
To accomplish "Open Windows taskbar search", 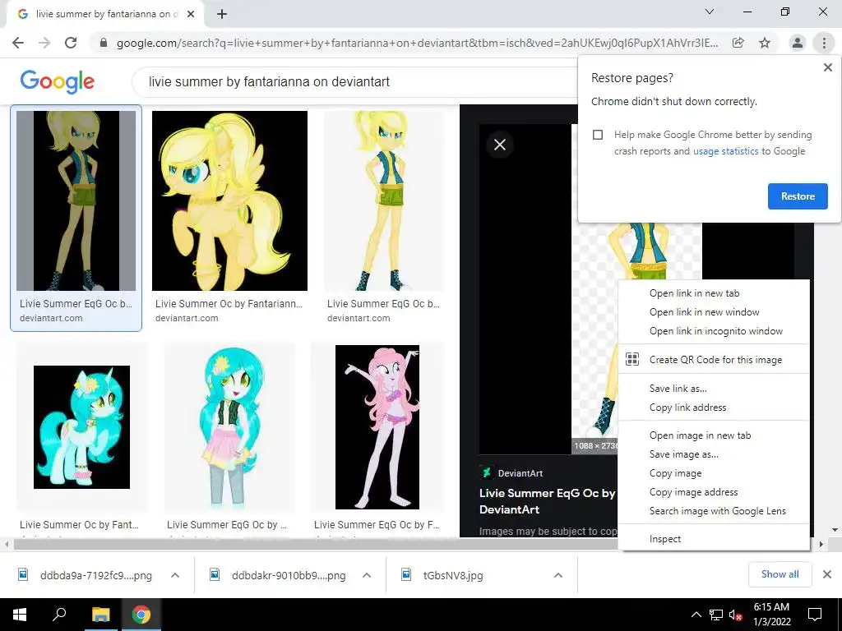I will 59,615.
